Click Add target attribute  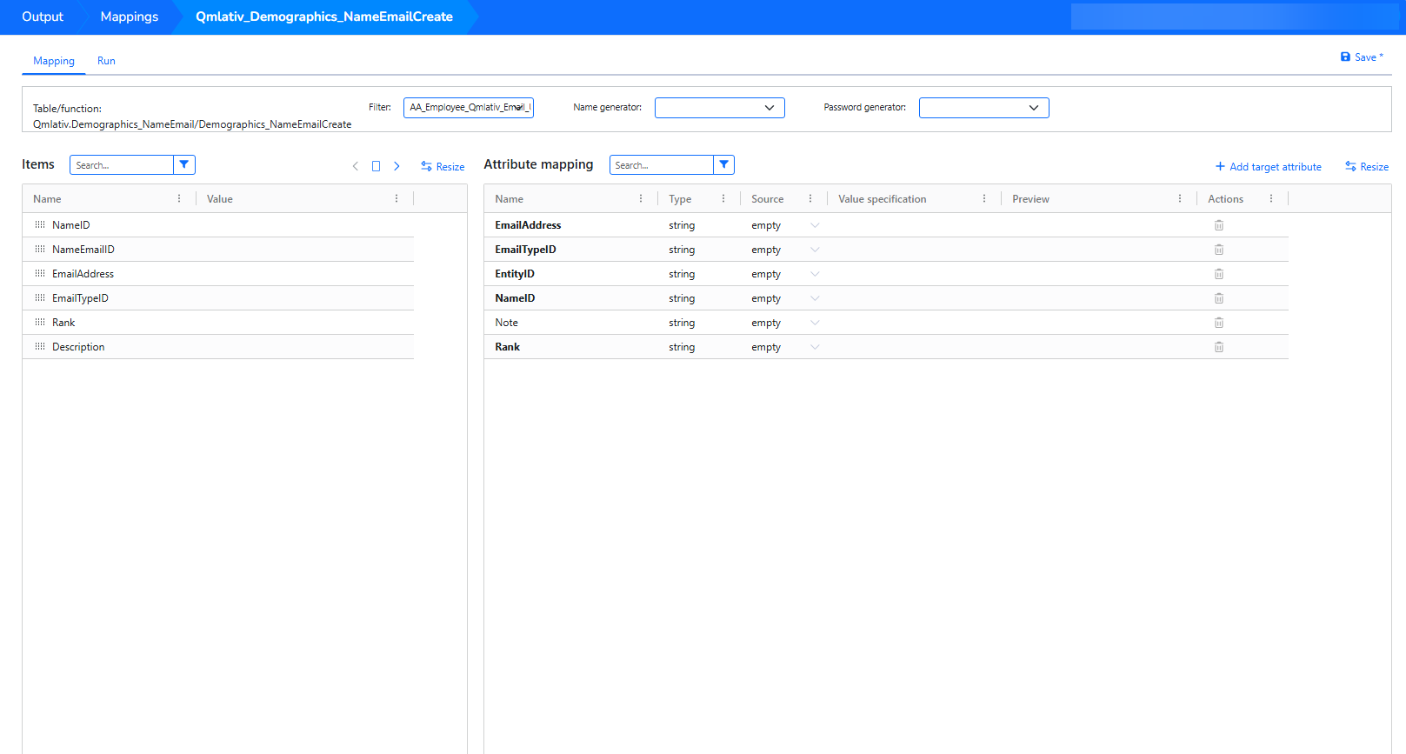(1269, 167)
